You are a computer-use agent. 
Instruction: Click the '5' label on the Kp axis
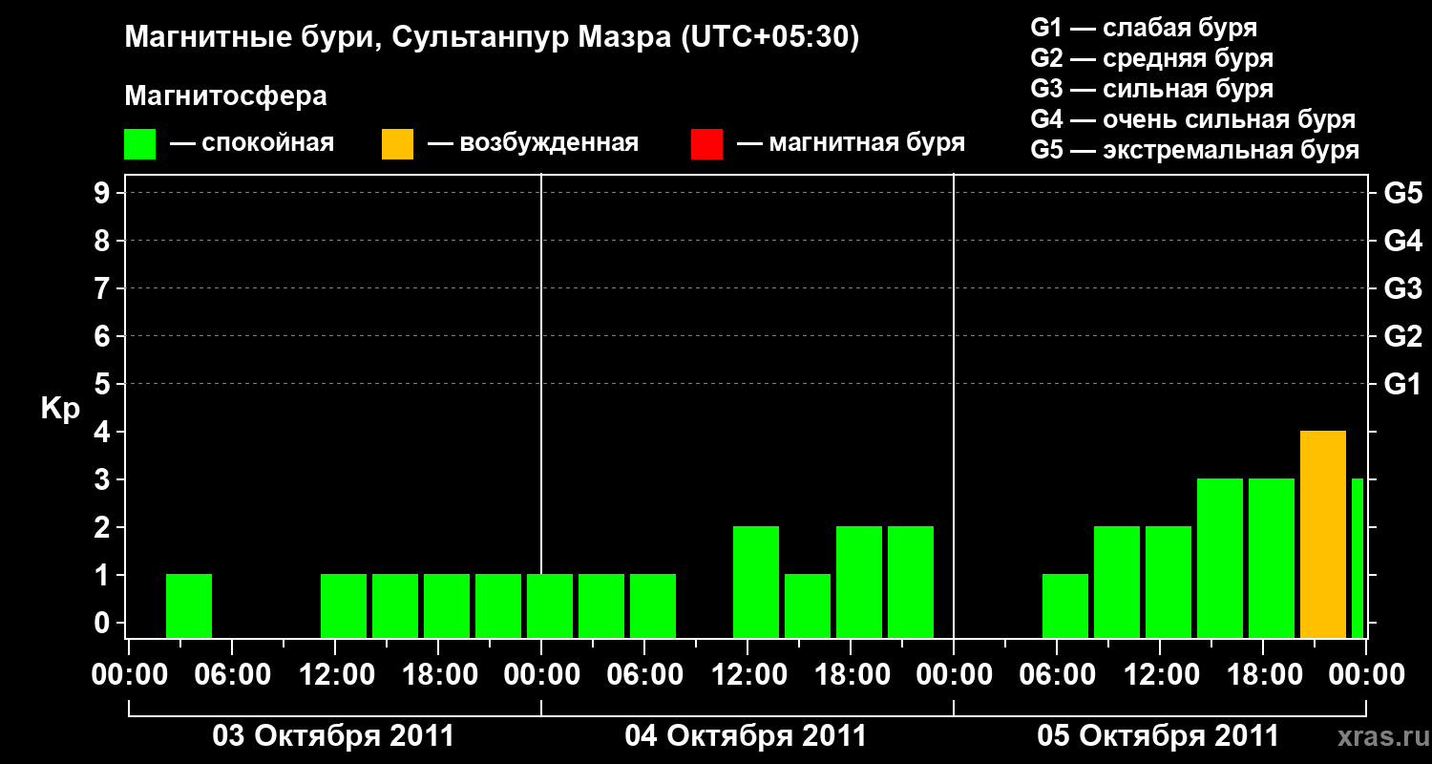point(103,384)
